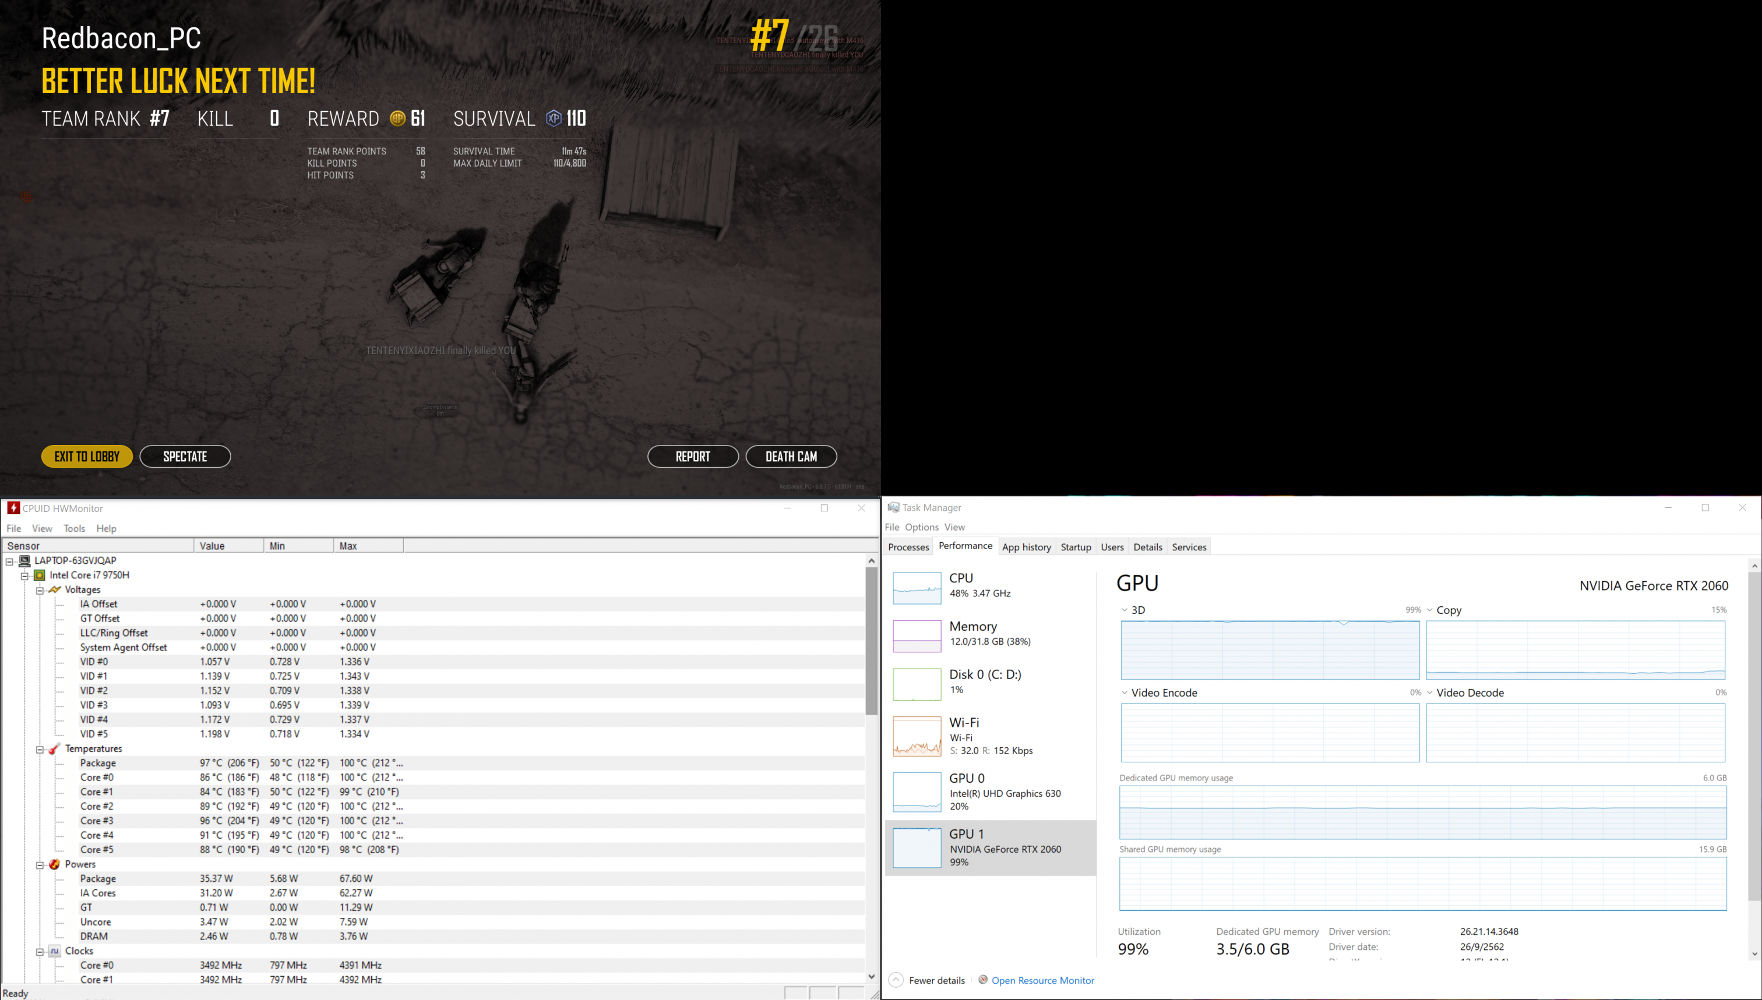Open Task Manager Options menu

pyautogui.click(x=922, y=526)
